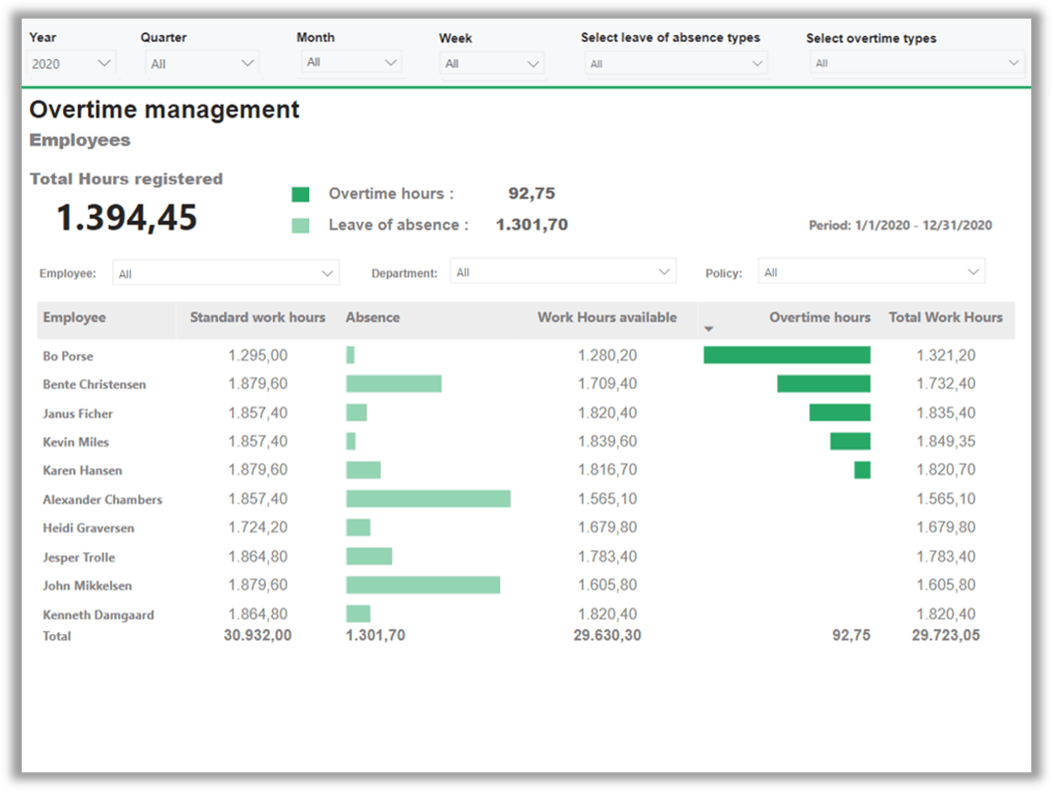Open the Employee filter dropdown

226,273
